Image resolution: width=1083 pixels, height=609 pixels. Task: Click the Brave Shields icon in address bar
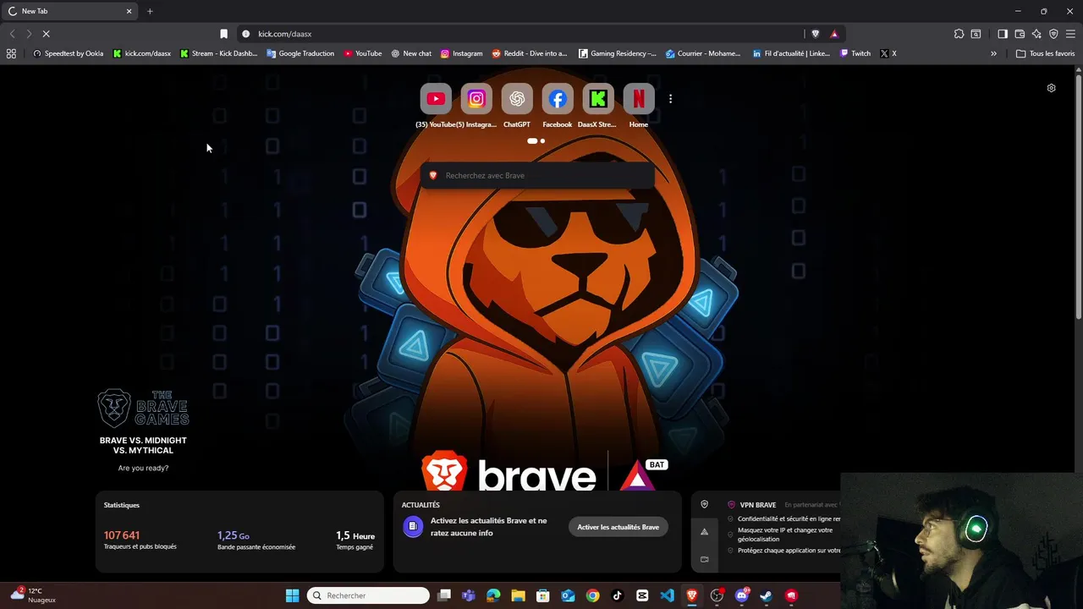click(815, 34)
